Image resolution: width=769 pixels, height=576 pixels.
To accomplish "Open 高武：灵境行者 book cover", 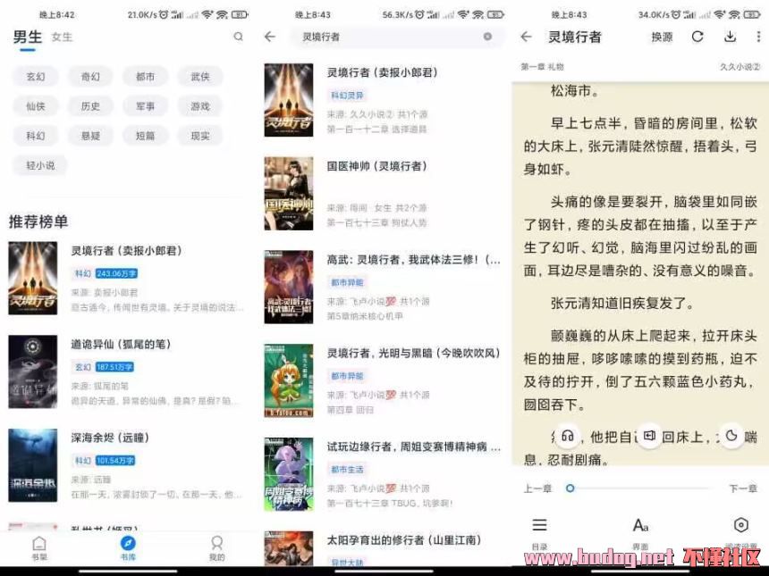I will [289, 287].
